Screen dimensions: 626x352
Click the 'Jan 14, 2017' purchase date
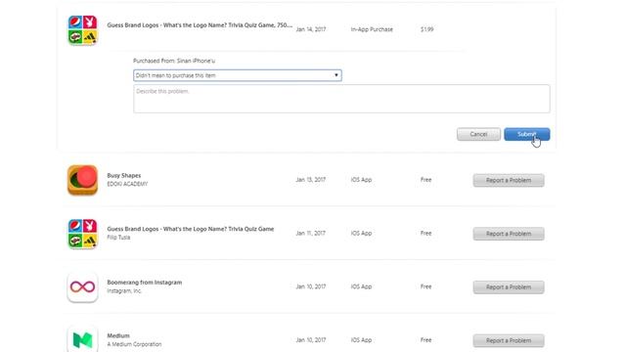coord(311,29)
